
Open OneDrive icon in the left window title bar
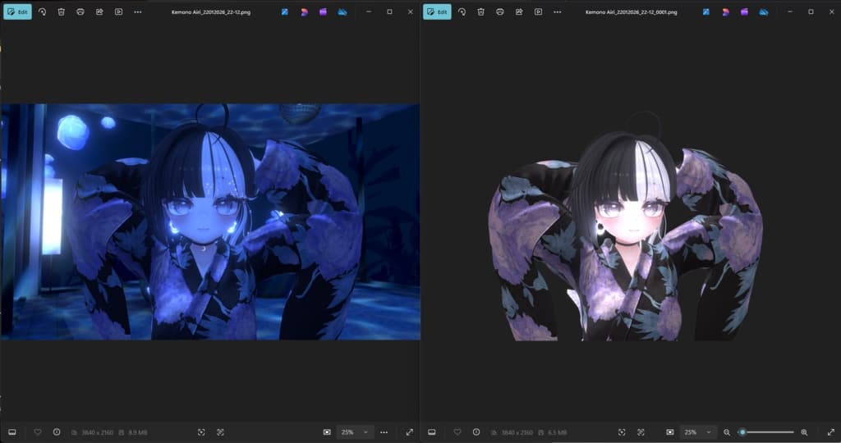pos(342,12)
